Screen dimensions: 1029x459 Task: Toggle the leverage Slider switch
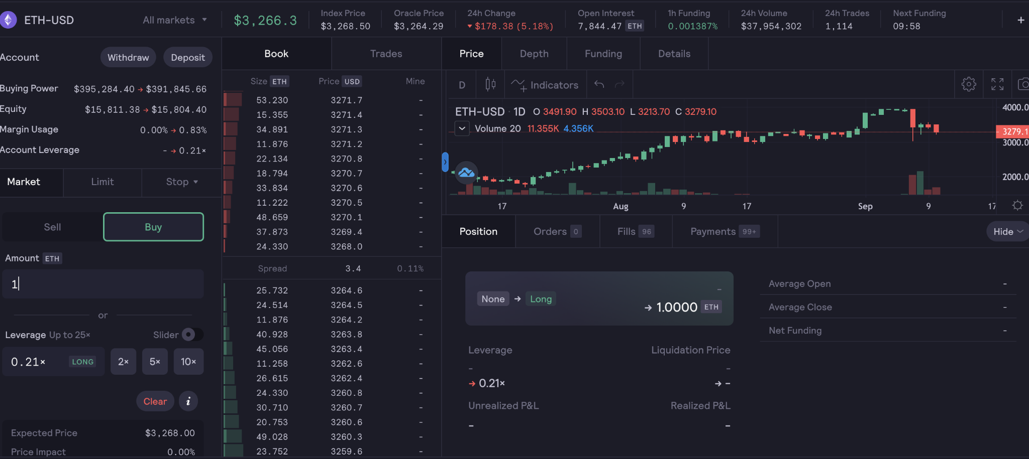[x=192, y=335]
